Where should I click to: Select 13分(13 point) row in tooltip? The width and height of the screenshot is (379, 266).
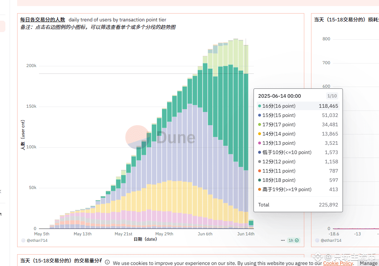298,143
